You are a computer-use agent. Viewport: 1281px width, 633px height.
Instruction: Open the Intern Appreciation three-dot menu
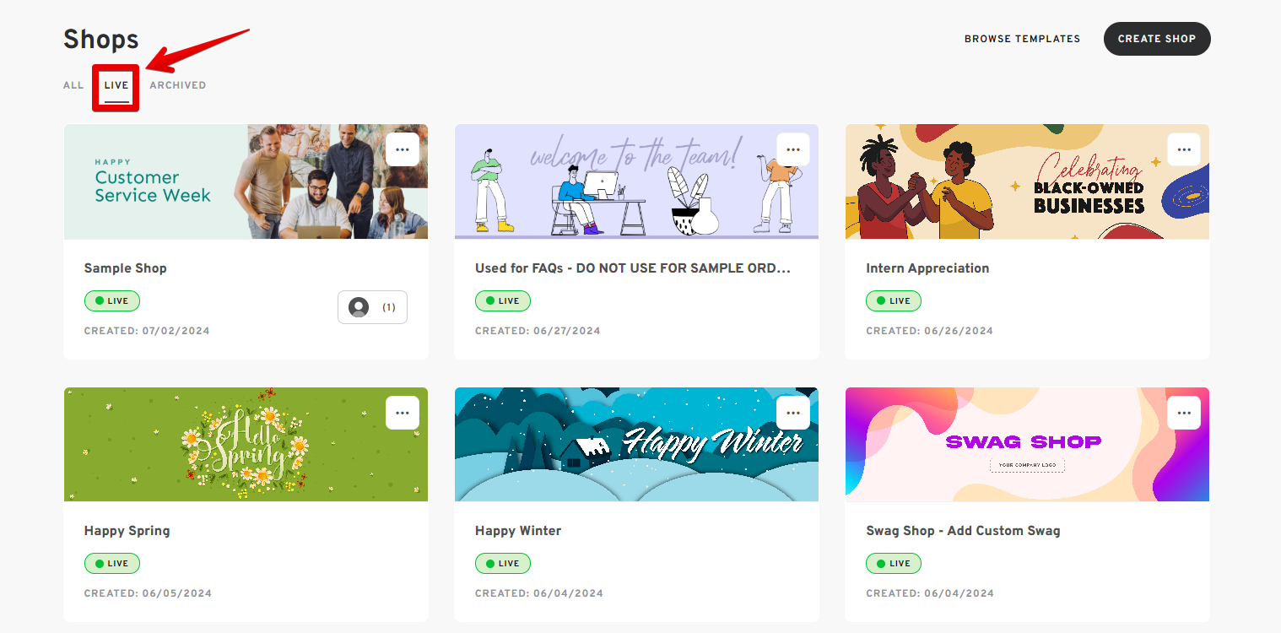(1184, 149)
